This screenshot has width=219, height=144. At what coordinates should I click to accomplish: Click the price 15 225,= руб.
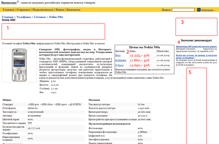(x=140, y=55)
